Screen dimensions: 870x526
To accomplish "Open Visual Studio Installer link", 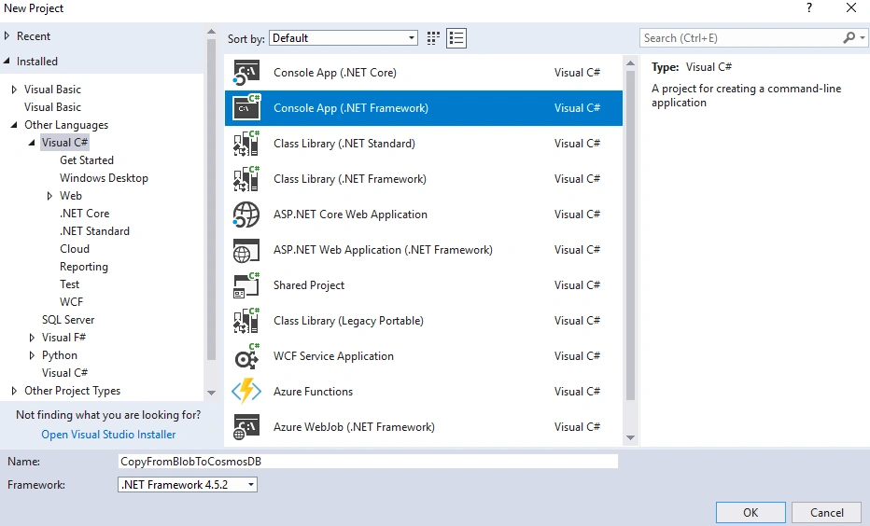I will 108,435.
